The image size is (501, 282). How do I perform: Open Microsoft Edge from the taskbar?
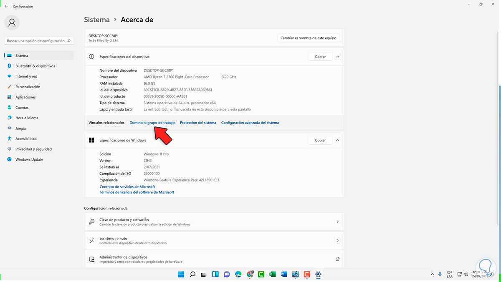click(x=238, y=274)
